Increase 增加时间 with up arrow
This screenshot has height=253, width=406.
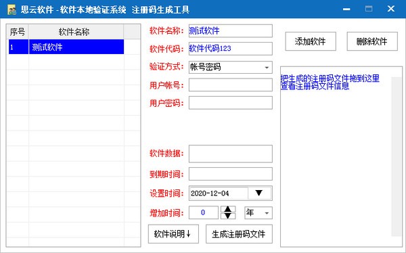(228, 209)
